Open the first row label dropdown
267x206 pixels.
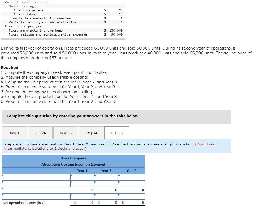(35, 177)
